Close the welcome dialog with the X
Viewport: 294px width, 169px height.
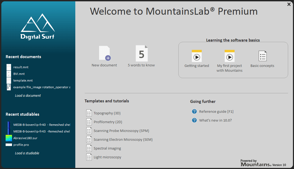[289, 4]
